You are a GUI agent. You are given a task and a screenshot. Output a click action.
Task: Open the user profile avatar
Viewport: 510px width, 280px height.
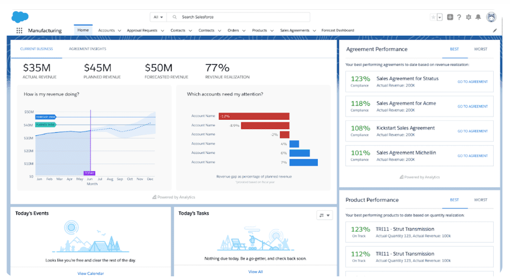(491, 17)
